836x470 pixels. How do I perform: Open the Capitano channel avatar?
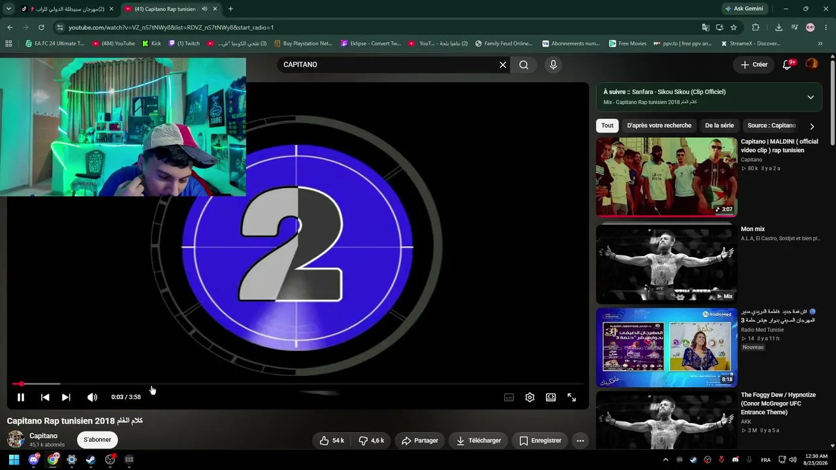click(16, 439)
